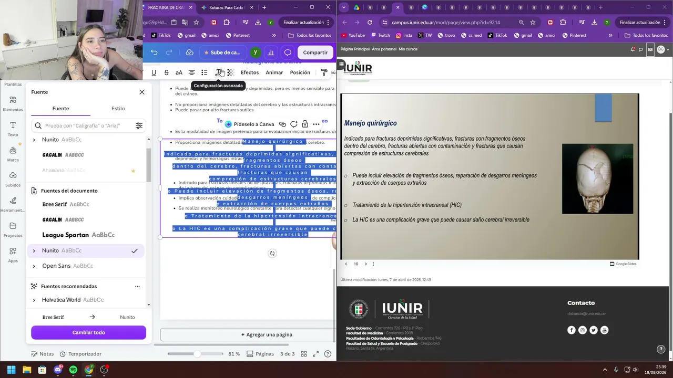Lock the selected text element

(305, 124)
